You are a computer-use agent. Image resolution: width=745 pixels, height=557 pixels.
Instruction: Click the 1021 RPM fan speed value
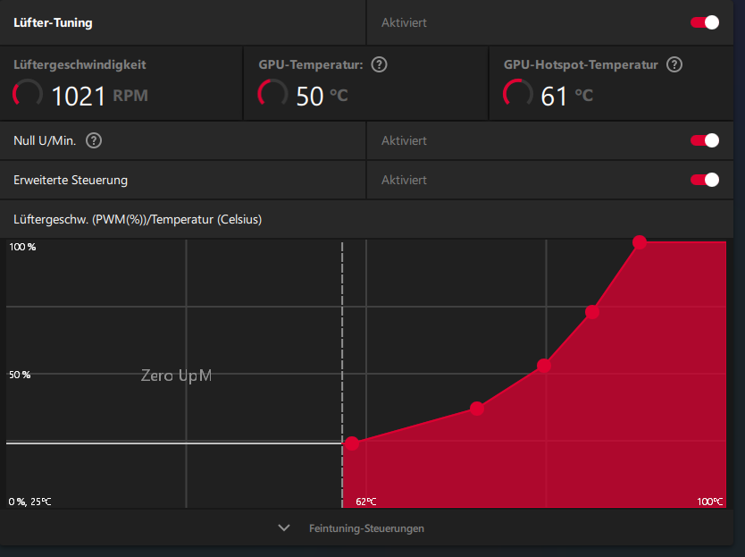point(99,96)
